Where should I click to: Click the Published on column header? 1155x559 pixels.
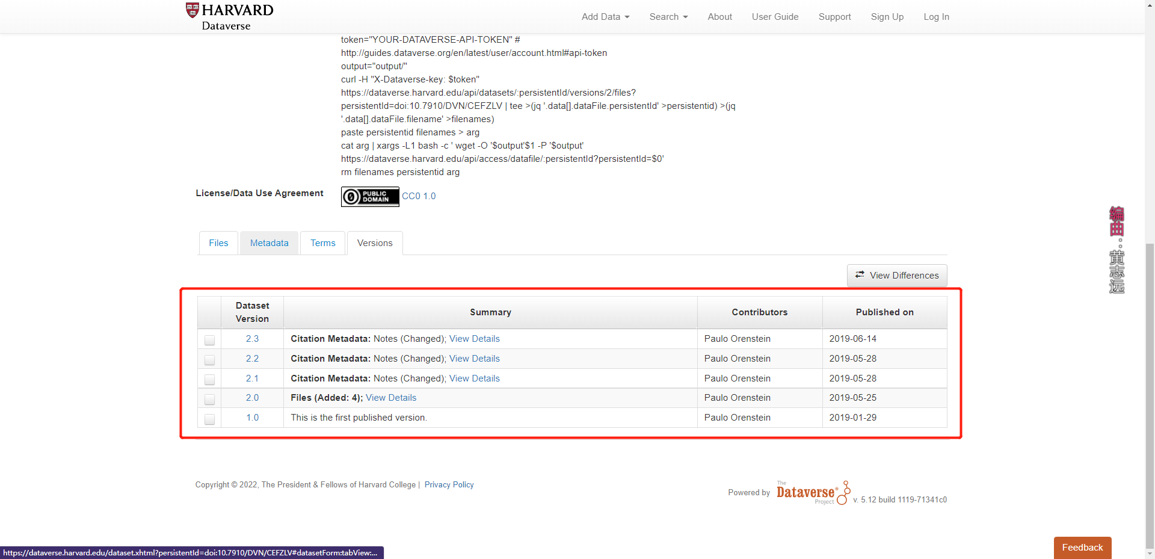(x=884, y=312)
